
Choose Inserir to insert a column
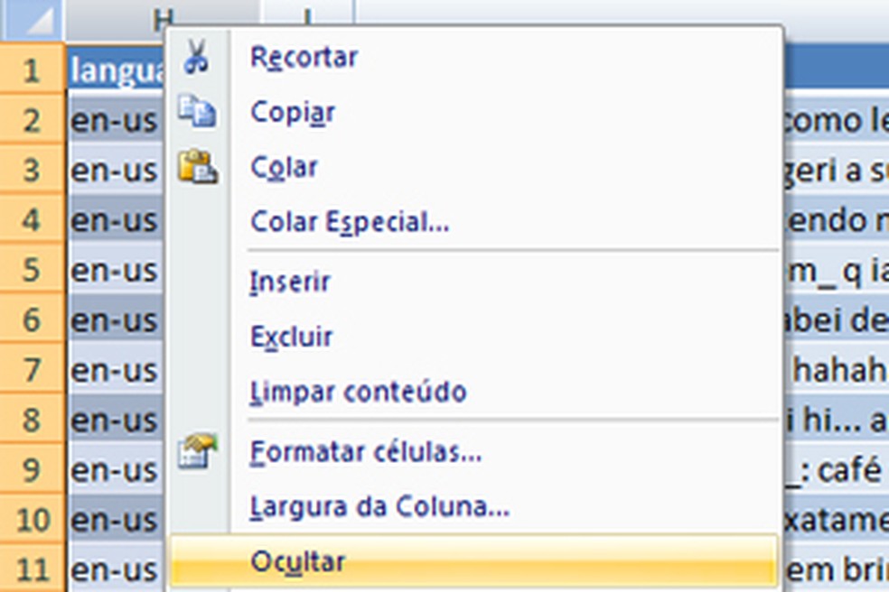(289, 281)
